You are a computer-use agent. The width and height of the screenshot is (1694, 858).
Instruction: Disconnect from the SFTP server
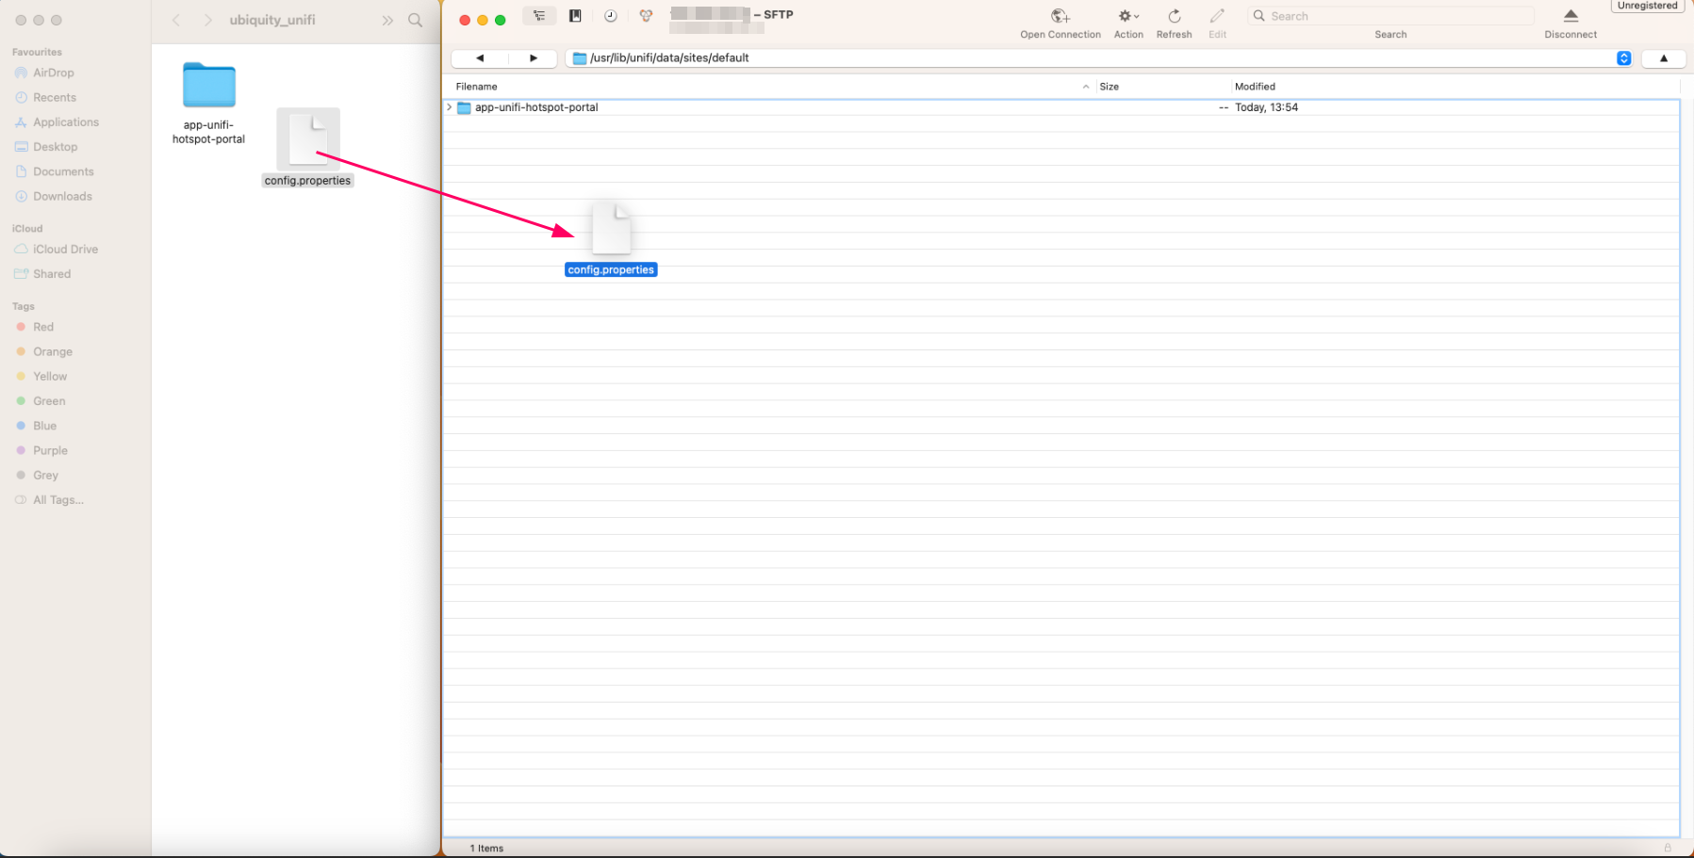coord(1570,17)
